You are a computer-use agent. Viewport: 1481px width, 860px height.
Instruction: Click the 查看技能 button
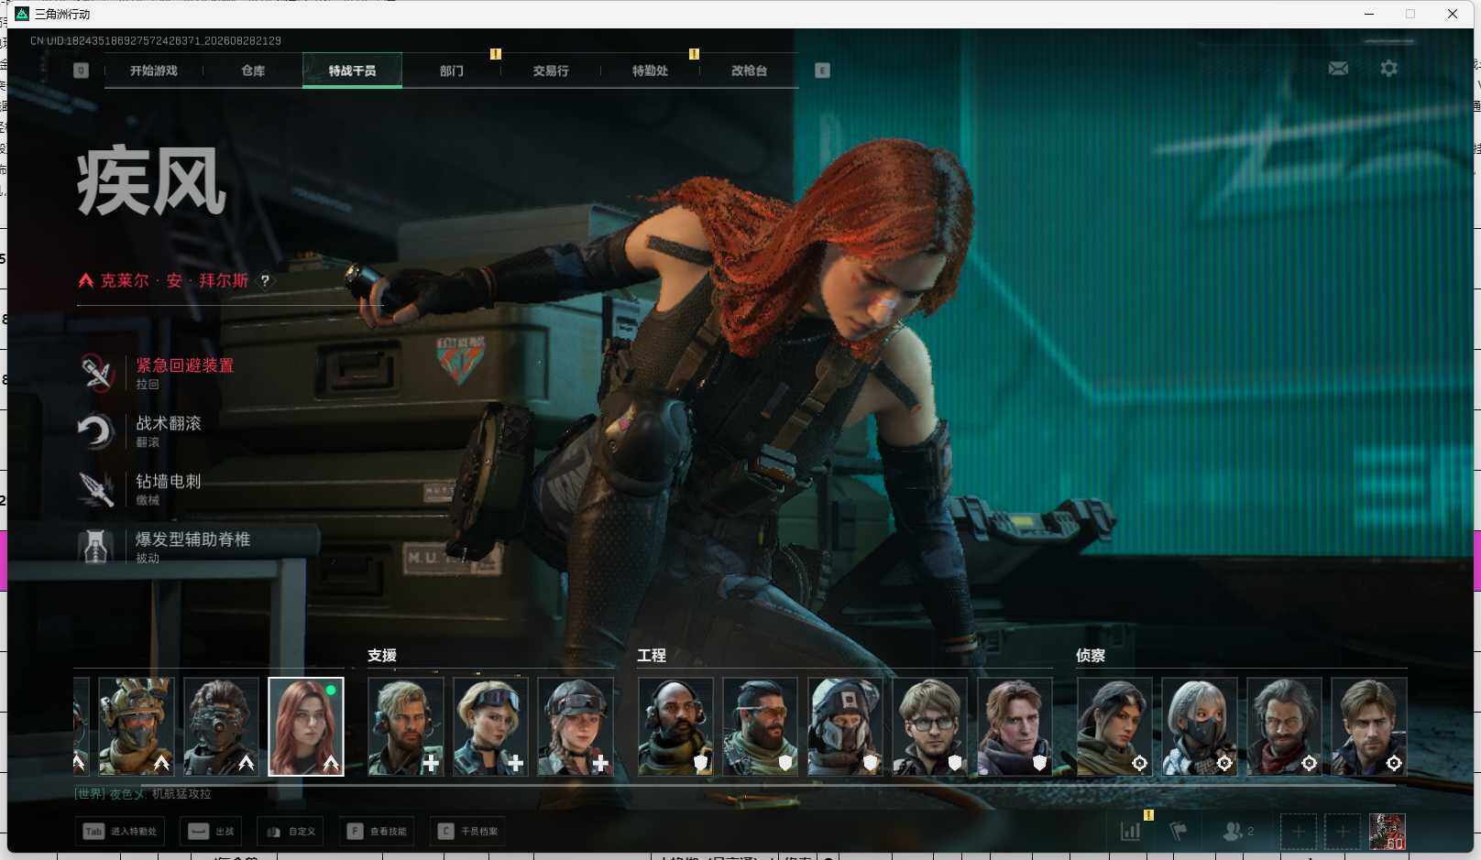377,832
